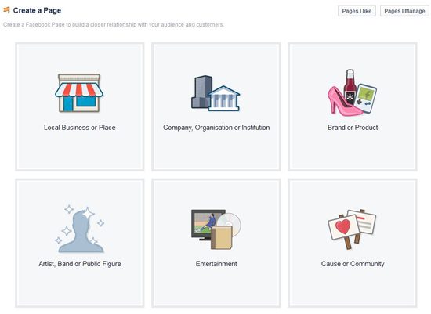Click empty area of Entertainment tile below label
Viewport: 431px width, 314px height.
tap(216, 287)
